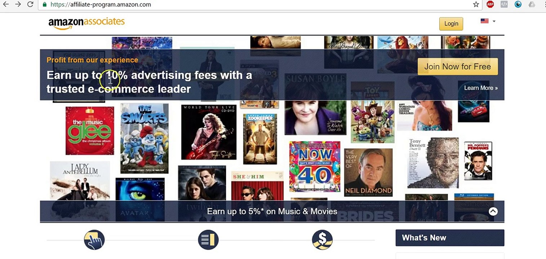Click 'Earn up to 10% advertising fees' headline
The image size is (546, 259).
pos(149,82)
